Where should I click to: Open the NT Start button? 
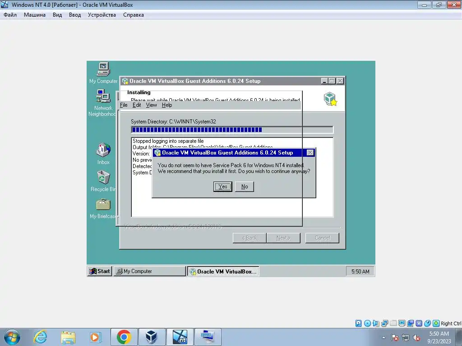pos(100,271)
